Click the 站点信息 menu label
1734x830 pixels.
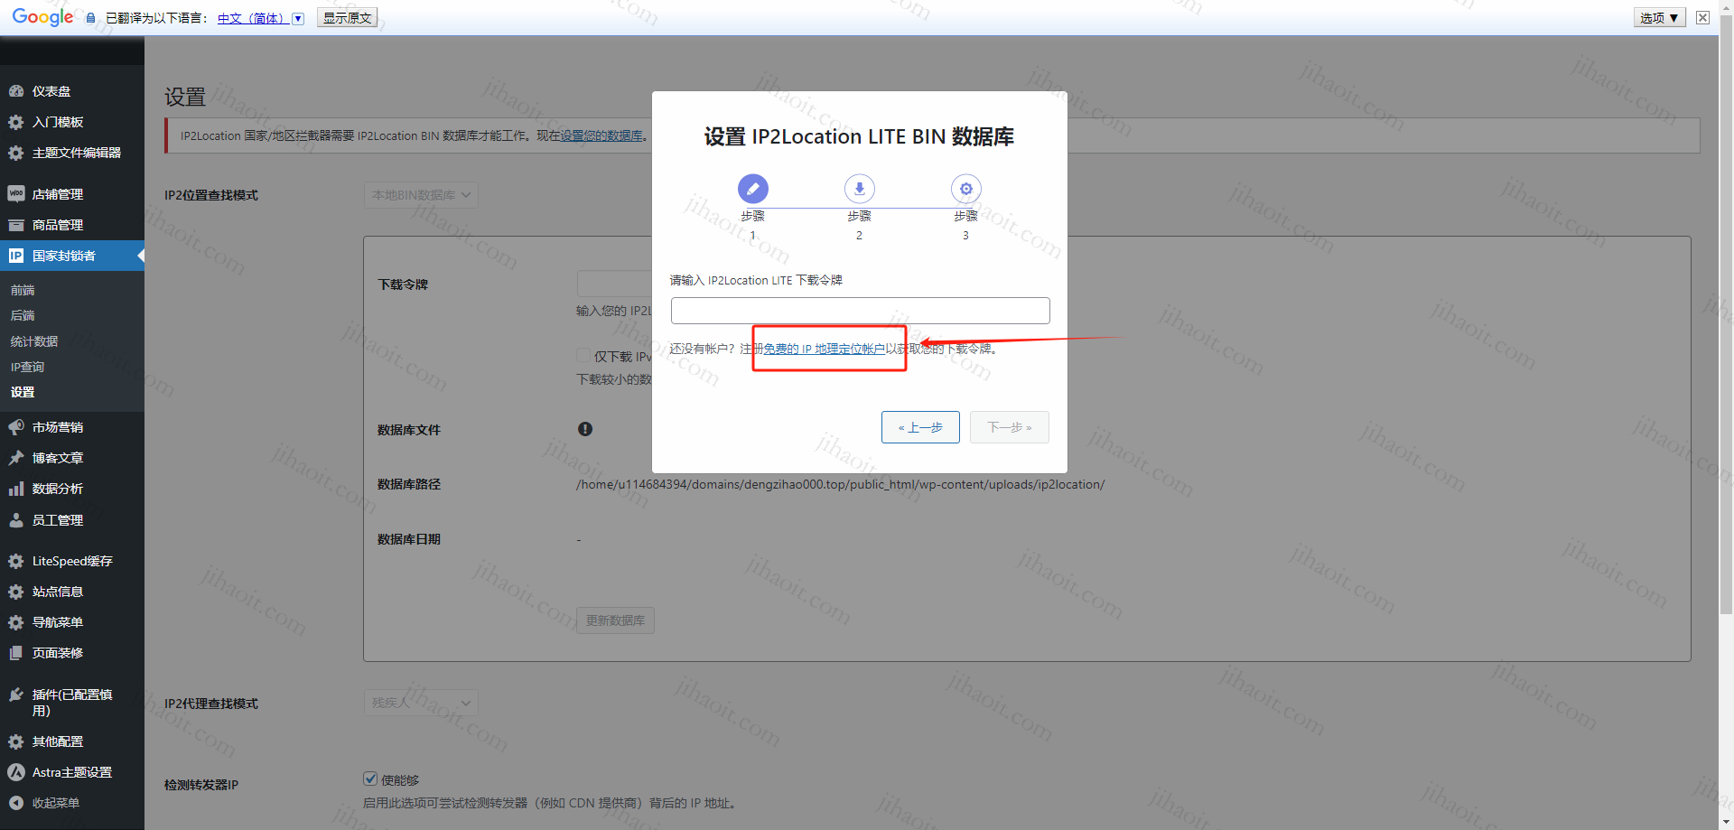point(58,592)
